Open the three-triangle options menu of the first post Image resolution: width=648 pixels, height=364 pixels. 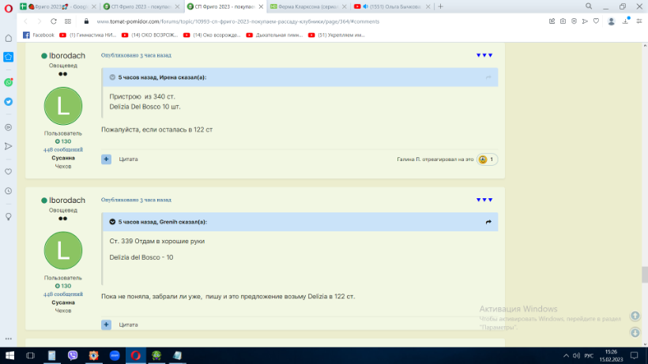pos(484,55)
